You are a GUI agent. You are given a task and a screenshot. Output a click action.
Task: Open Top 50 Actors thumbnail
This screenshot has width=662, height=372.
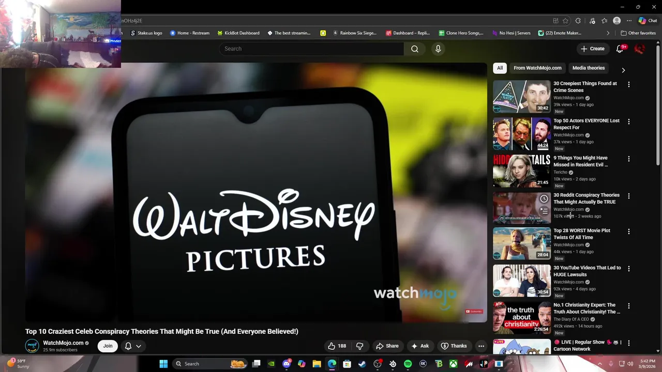pyautogui.click(x=521, y=133)
